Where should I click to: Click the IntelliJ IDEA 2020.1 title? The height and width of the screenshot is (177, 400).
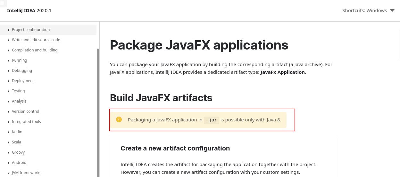[x=29, y=11]
